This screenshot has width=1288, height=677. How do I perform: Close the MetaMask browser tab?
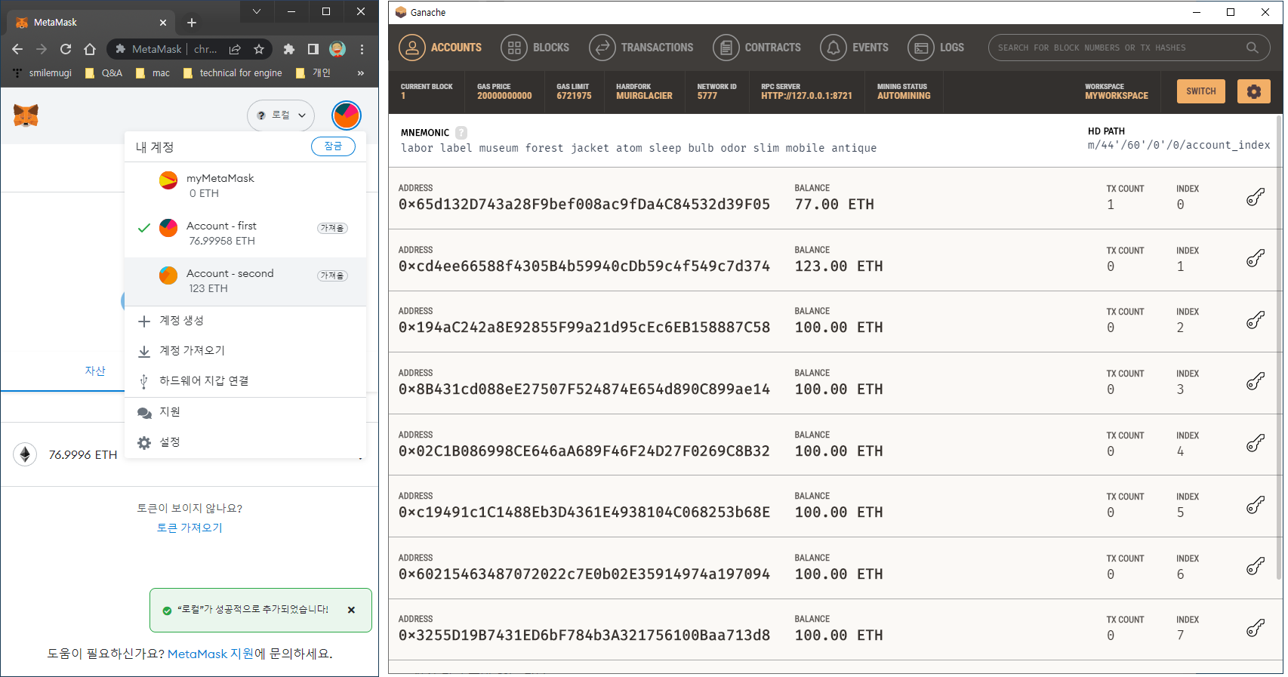(163, 23)
